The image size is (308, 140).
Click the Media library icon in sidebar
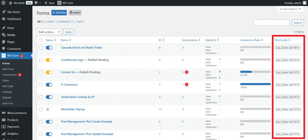[x=4, y=35]
